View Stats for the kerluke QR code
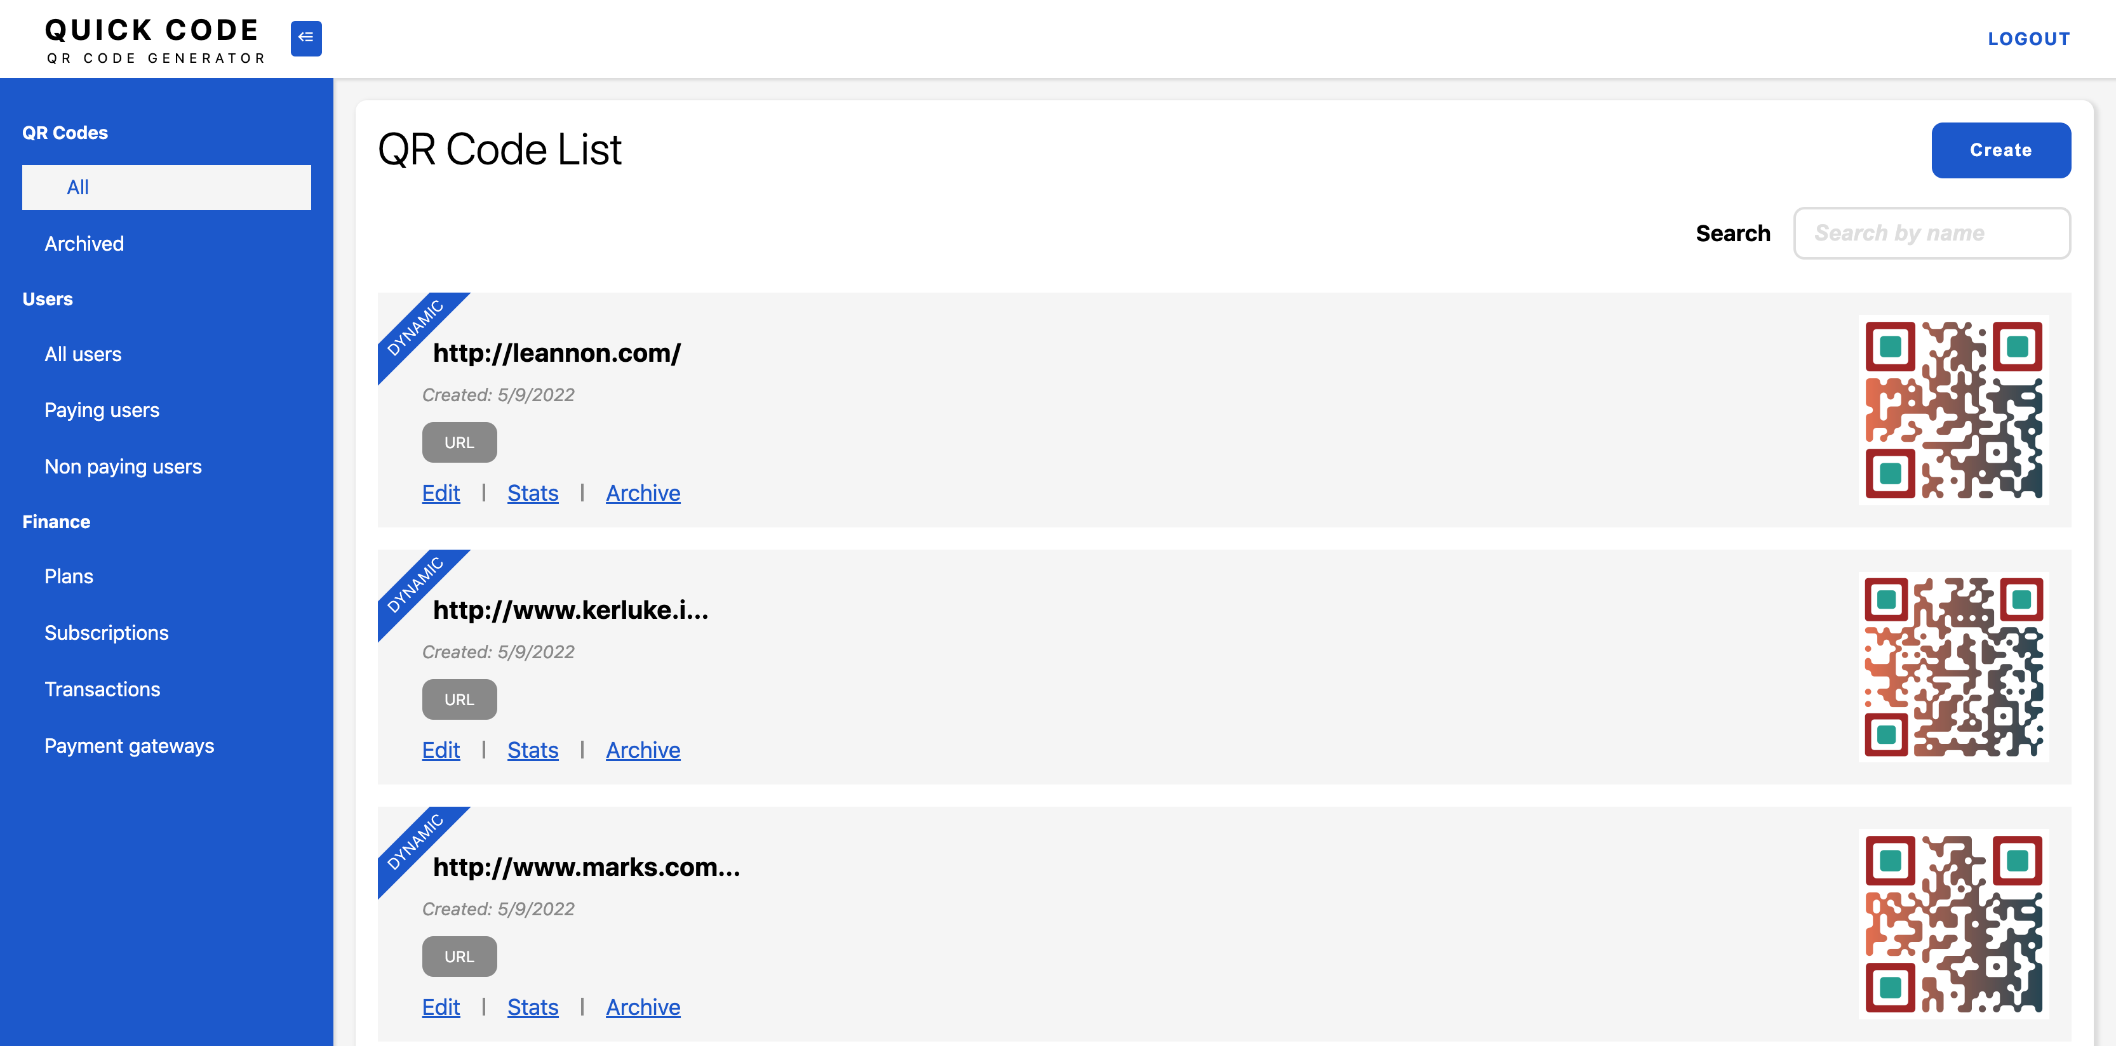Image resolution: width=2116 pixels, height=1046 pixels. 532,750
